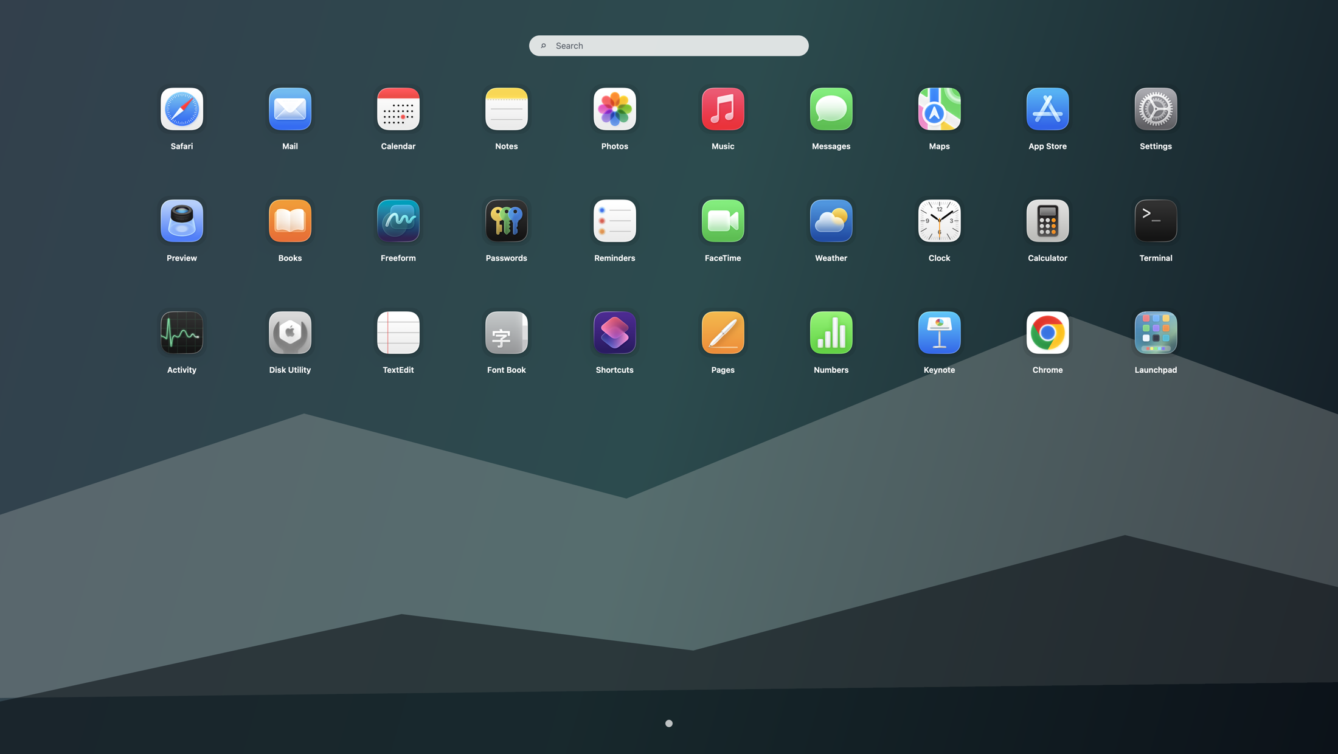Open the Font Book icon

point(507,333)
